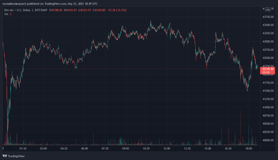Screen dimensions: 278x160
Task: Click the 43000.00 price axis label
Action: tap(268, 41)
